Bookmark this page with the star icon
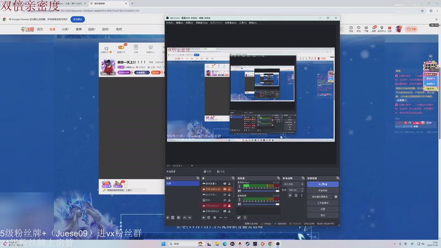Screen dimensions: 441x248 422,10
